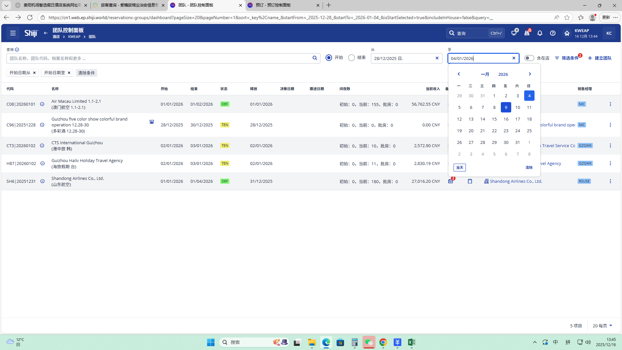
Task: Toggle the 含在店 switch
Action: coord(529,58)
